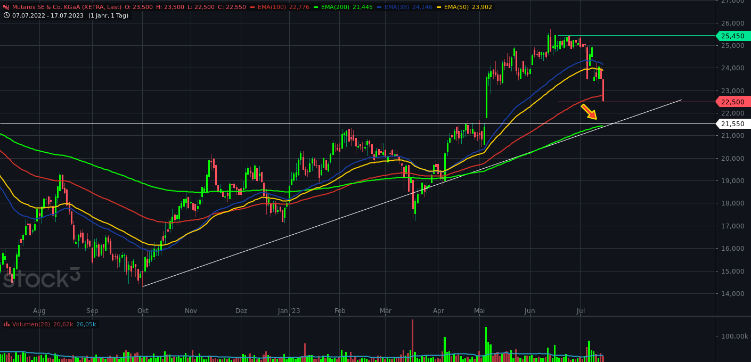Click the Jun label on the time axis
This screenshot has width=751, height=362.
click(x=529, y=311)
